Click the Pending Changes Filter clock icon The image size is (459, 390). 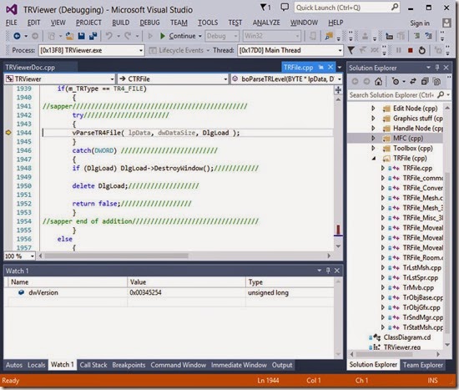pyautogui.click(x=396, y=81)
